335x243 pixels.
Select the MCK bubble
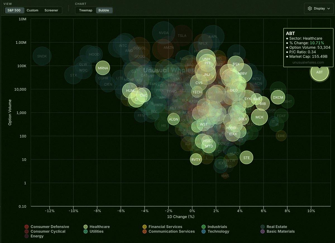[x=259, y=117]
